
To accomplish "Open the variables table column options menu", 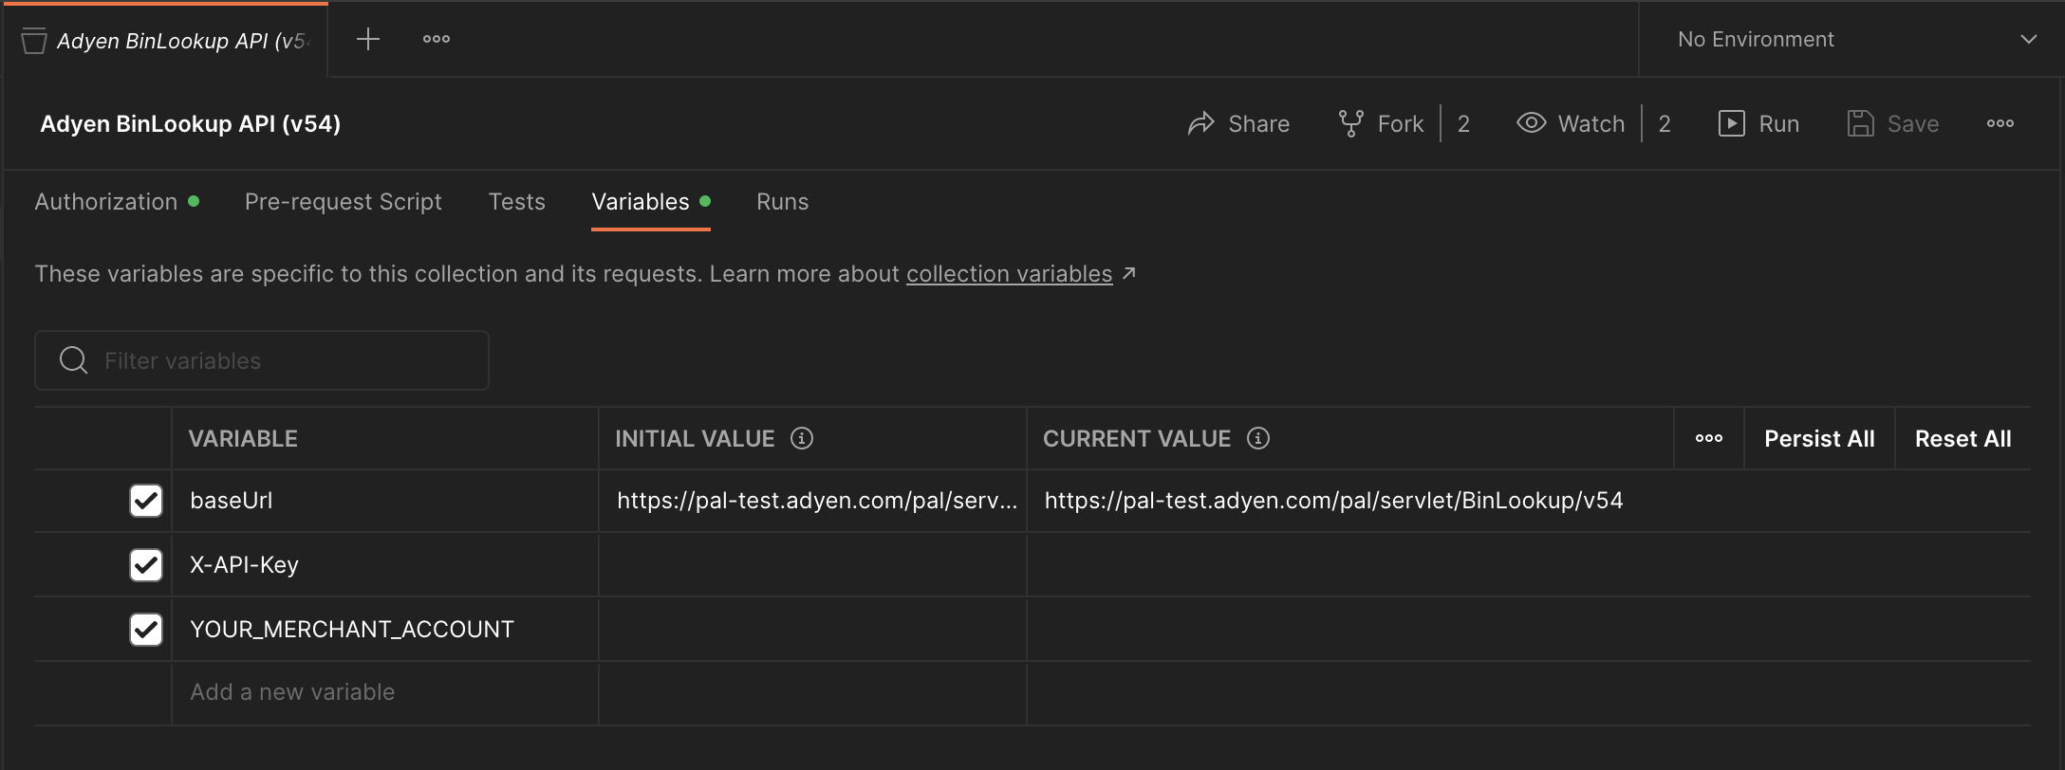I will click(1708, 438).
